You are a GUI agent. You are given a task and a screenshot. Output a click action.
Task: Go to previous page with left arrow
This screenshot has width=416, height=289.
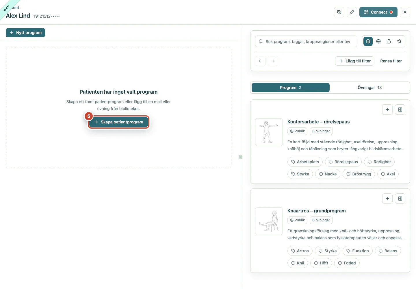tap(260, 61)
